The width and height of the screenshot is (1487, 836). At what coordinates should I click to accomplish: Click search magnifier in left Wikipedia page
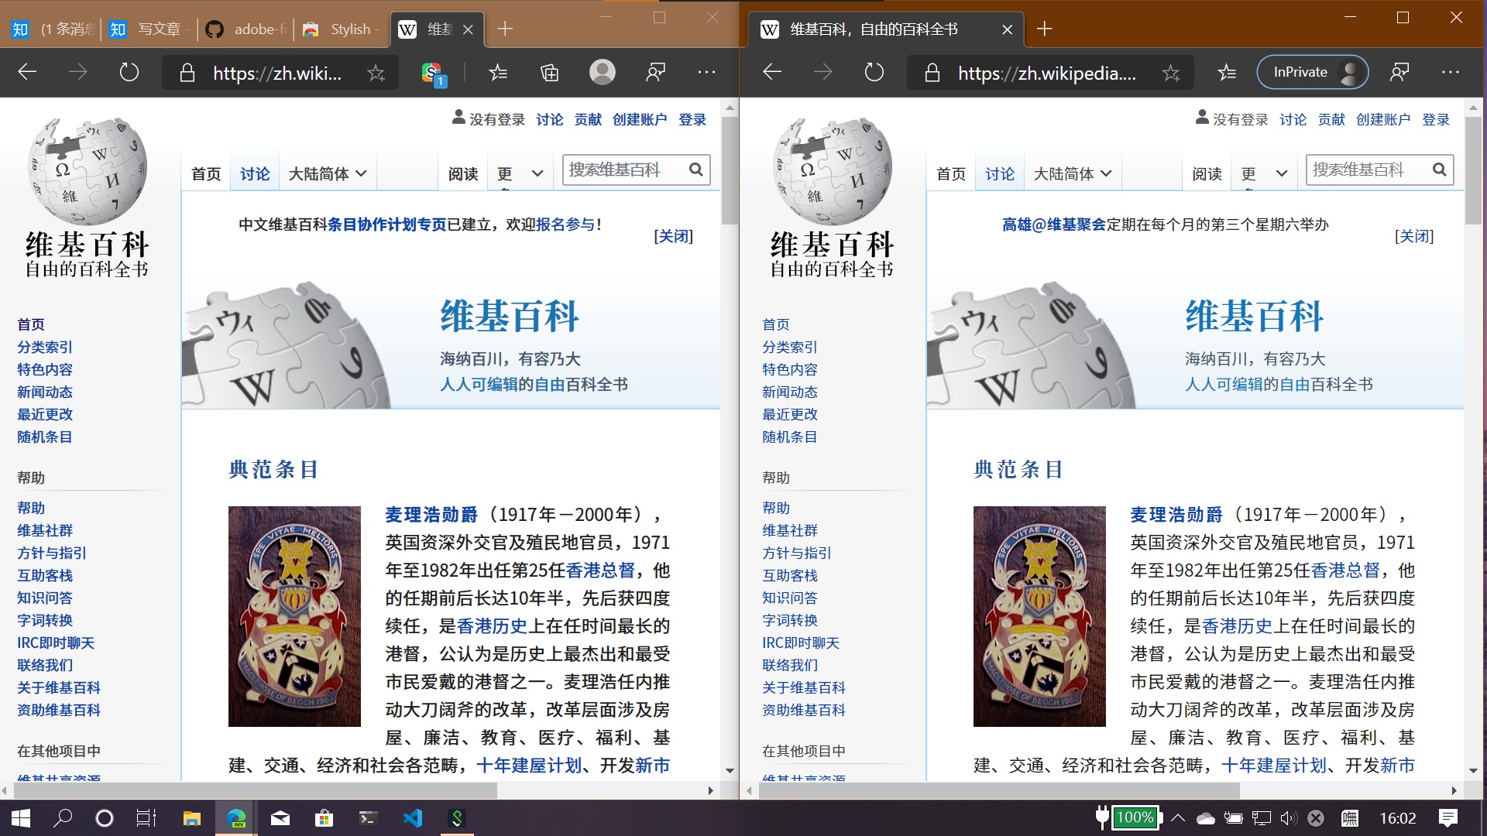click(x=695, y=170)
